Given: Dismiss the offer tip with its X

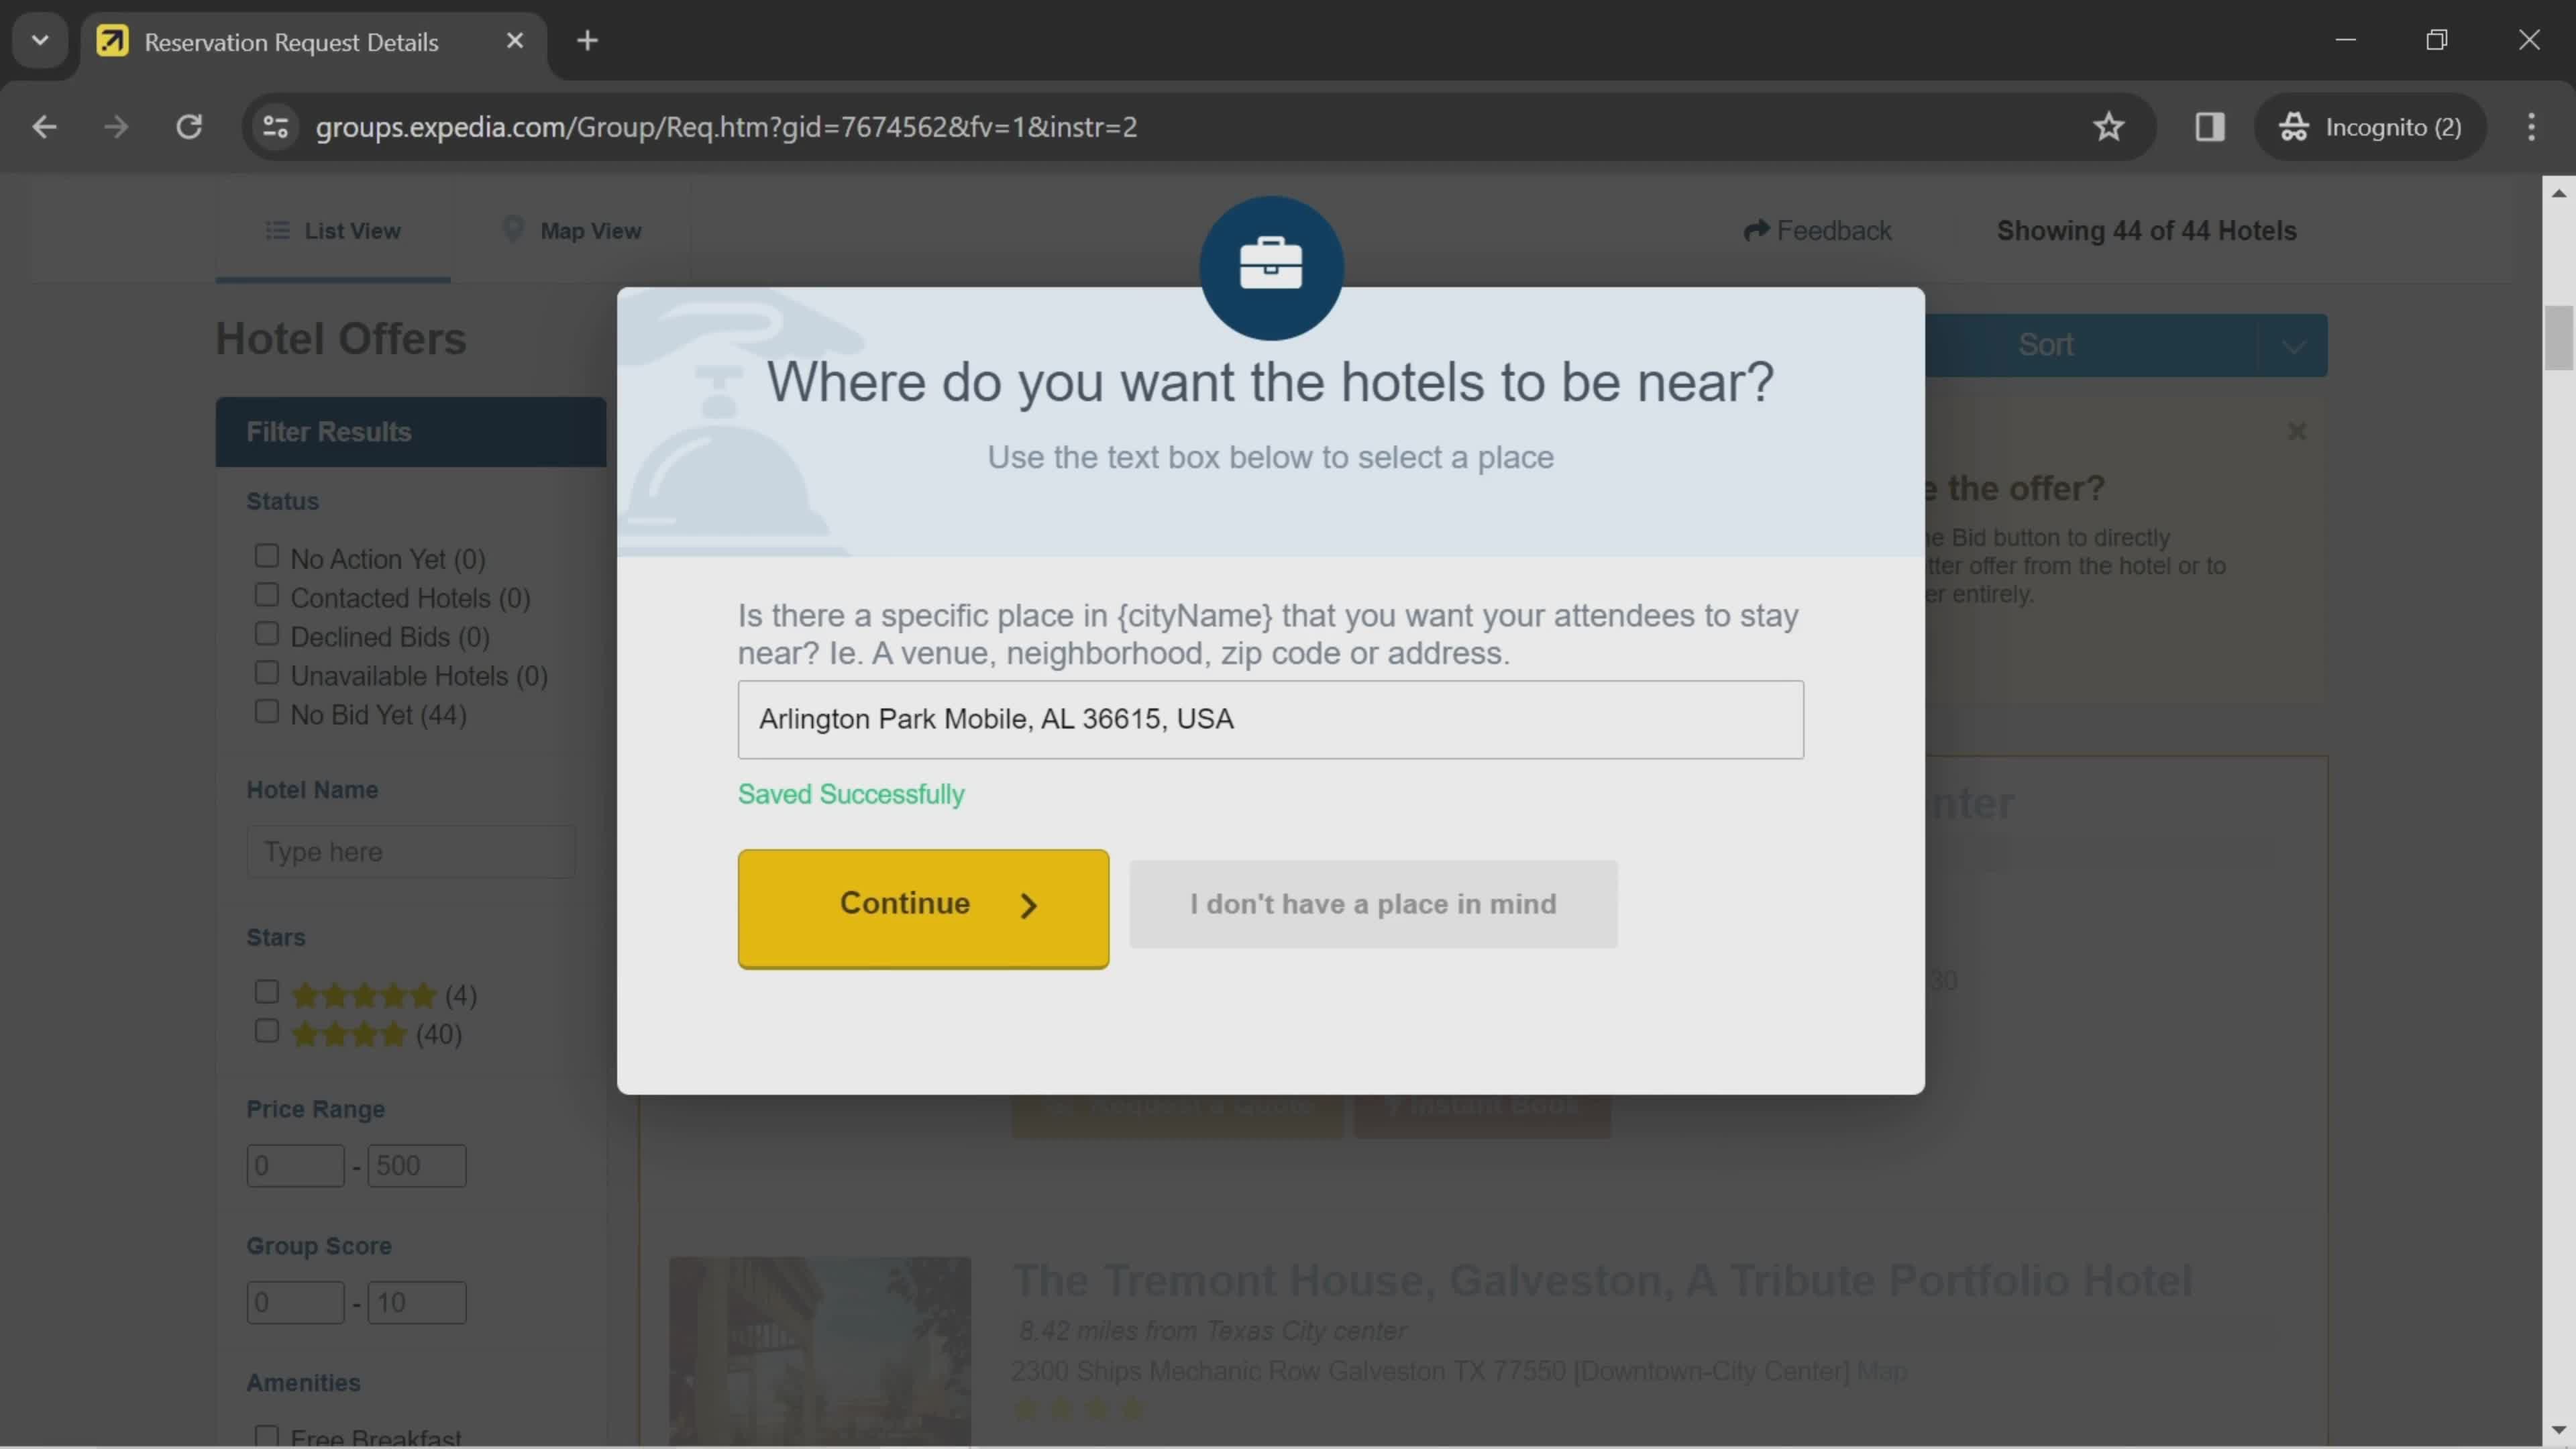Looking at the screenshot, I should [2296, 431].
